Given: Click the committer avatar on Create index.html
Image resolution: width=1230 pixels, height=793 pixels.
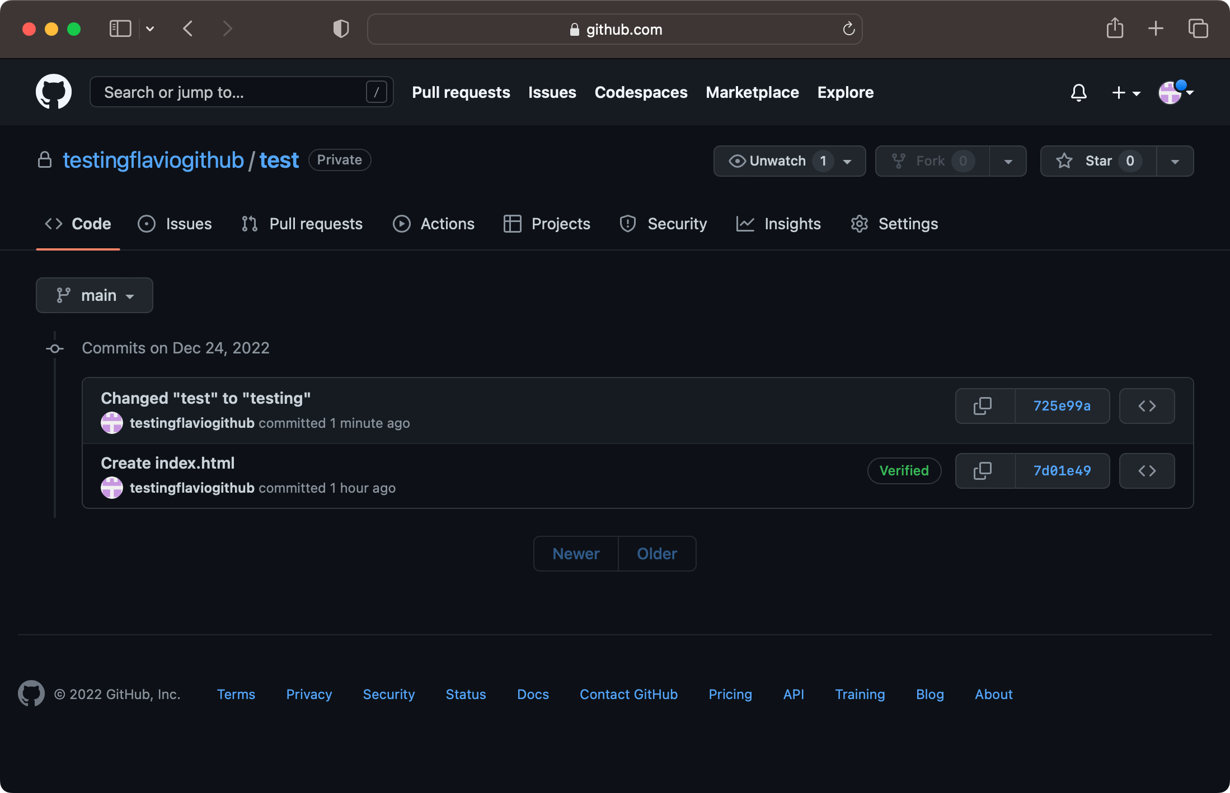Looking at the screenshot, I should point(112,487).
